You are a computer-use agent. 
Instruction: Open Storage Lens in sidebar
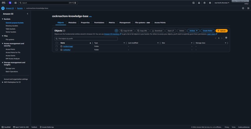10,69
